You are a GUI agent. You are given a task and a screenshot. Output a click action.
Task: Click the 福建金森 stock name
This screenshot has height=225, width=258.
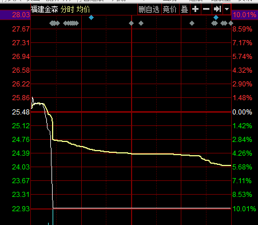coord(45,9)
